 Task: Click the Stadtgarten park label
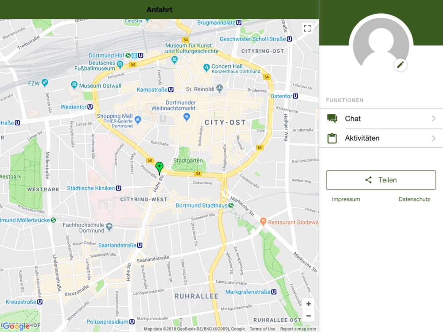[188, 161]
